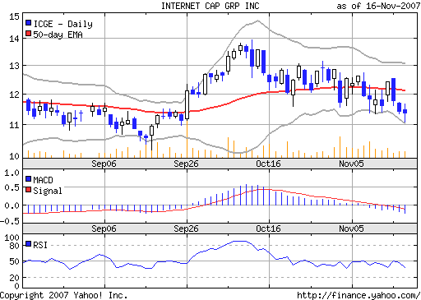Click the blue RSI legend swatch

[28, 244]
